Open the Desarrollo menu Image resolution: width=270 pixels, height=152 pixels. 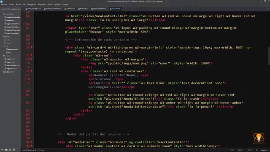pyautogui.click(x=42, y=4)
